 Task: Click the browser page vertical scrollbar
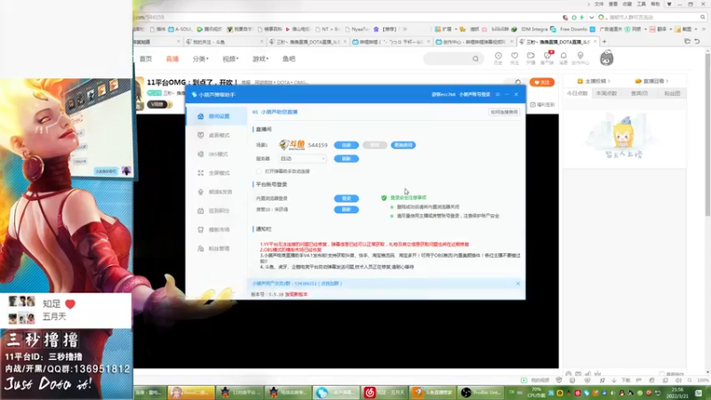pyautogui.click(x=707, y=133)
